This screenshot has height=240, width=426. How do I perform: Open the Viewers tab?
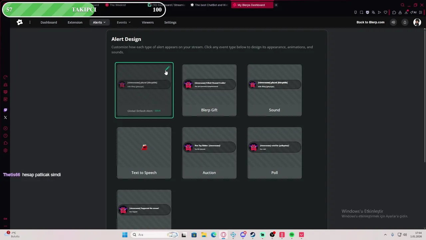(148, 22)
